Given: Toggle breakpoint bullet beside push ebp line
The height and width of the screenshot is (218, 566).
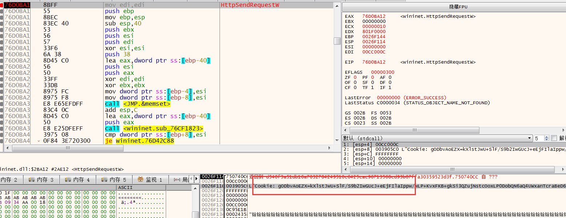Looking at the screenshot, I should pos(2,11).
